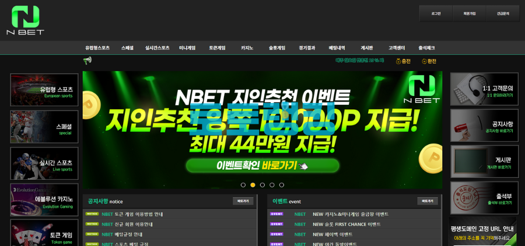Select the fifth carousel slide dot

click(x=282, y=185)
